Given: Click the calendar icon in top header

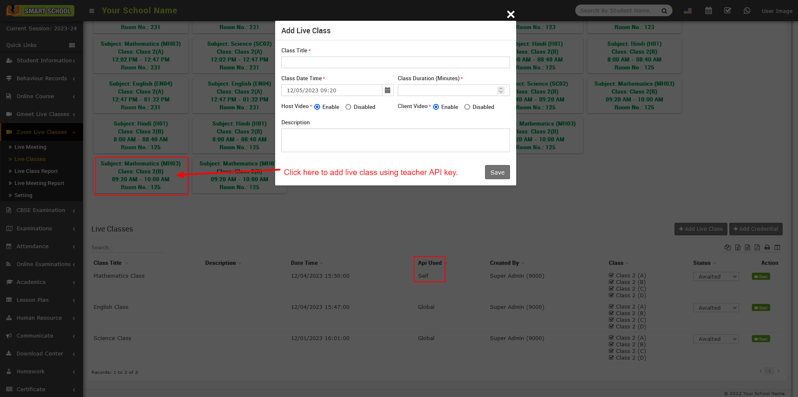Looking at the screenshot, I should click(709, 11).
